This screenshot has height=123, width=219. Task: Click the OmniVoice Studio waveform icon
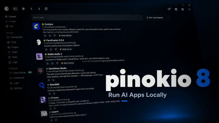pyautogui.click(x=40, y=71)
